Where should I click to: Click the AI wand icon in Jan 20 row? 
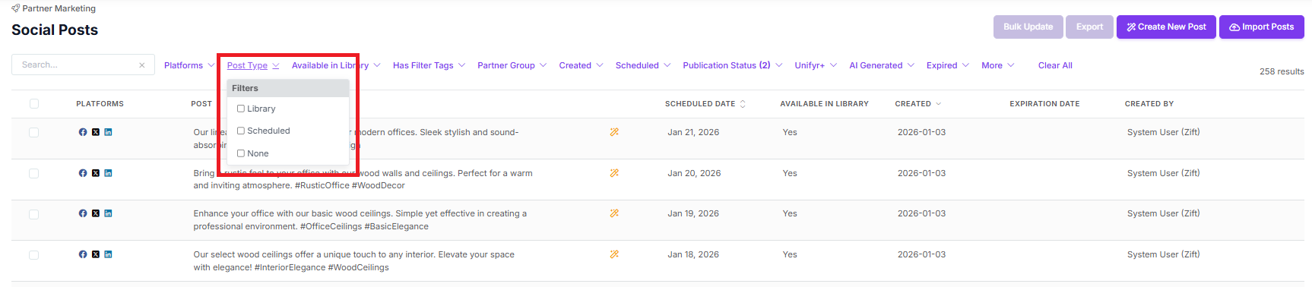coord(614,173)
